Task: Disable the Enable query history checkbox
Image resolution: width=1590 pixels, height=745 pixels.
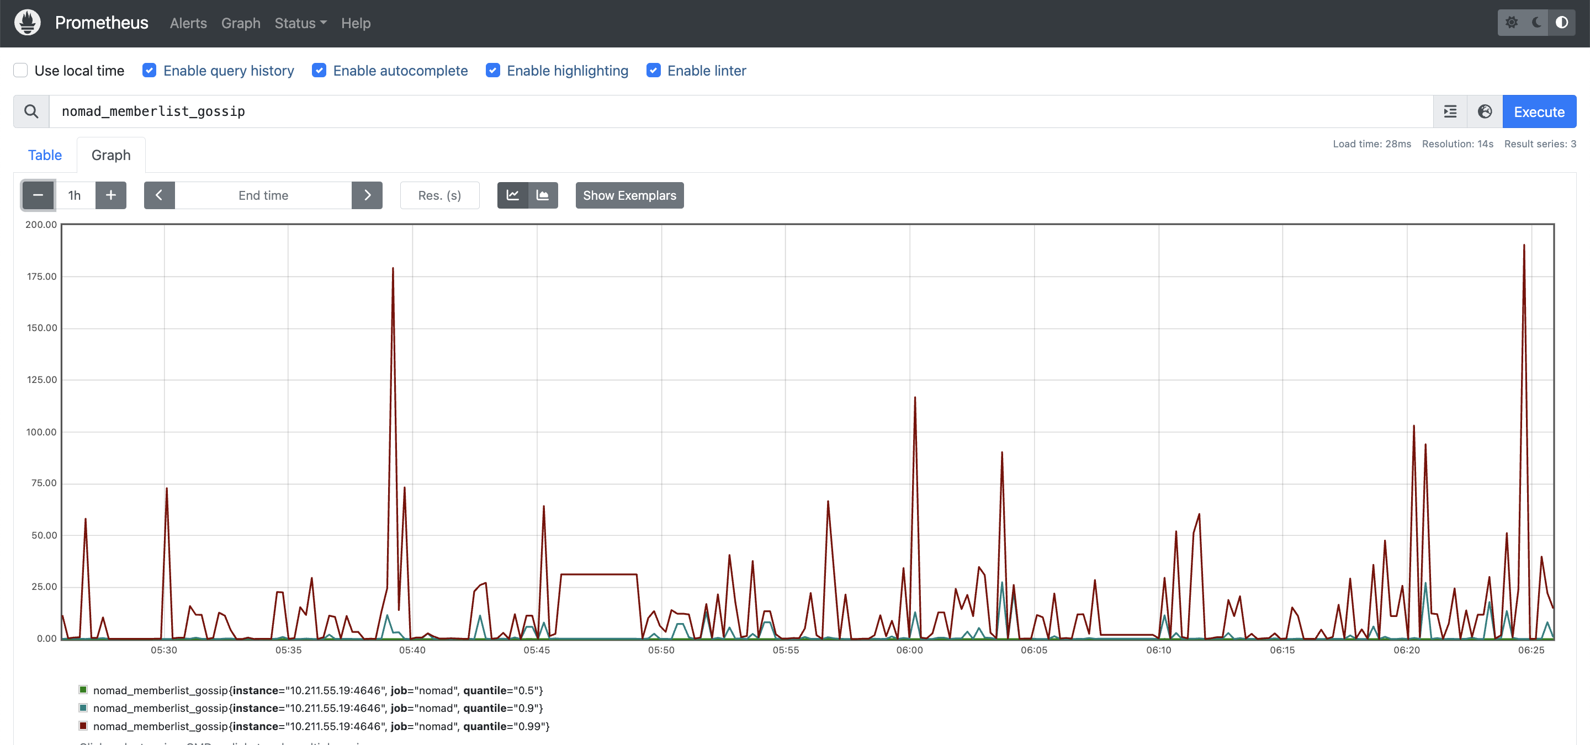Action: (x=150, y=70)
